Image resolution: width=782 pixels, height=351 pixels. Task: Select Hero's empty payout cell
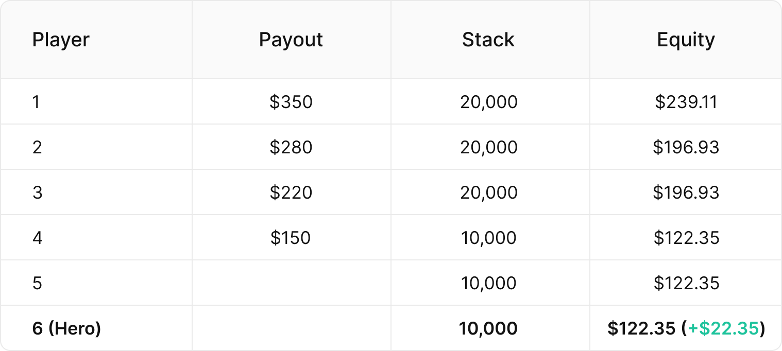click(x=292, y=328)
